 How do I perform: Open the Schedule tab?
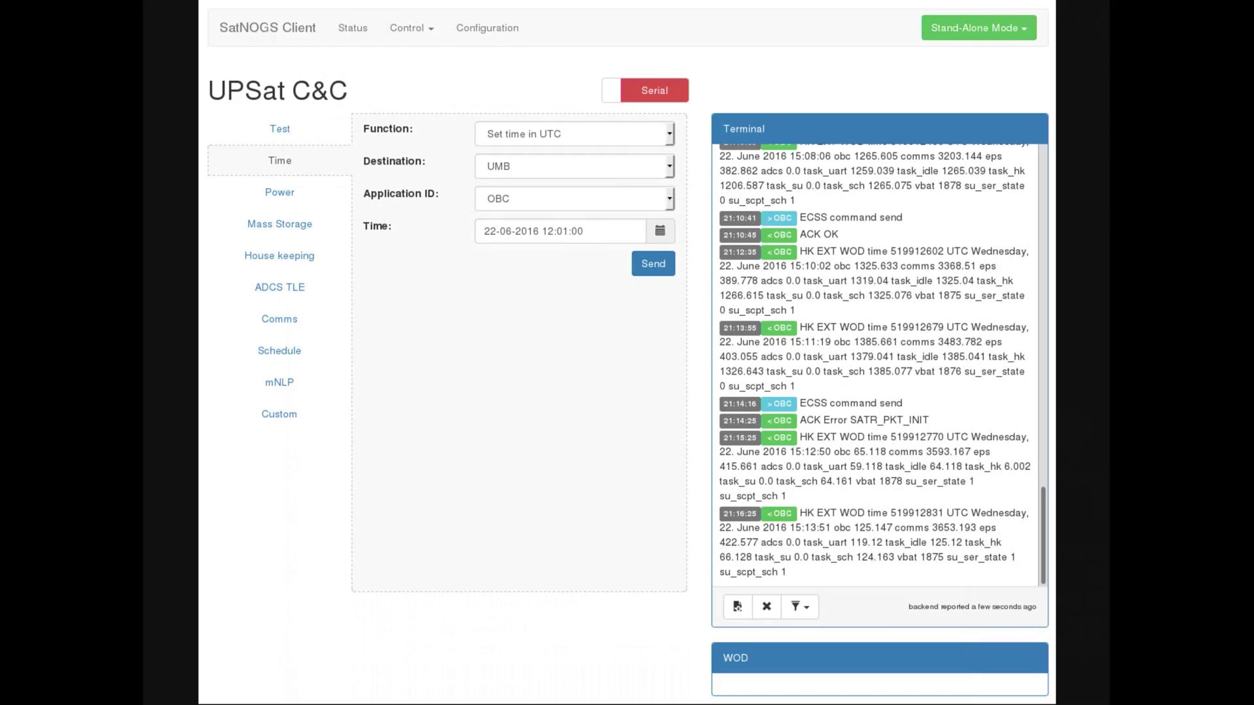coord(280,351)
